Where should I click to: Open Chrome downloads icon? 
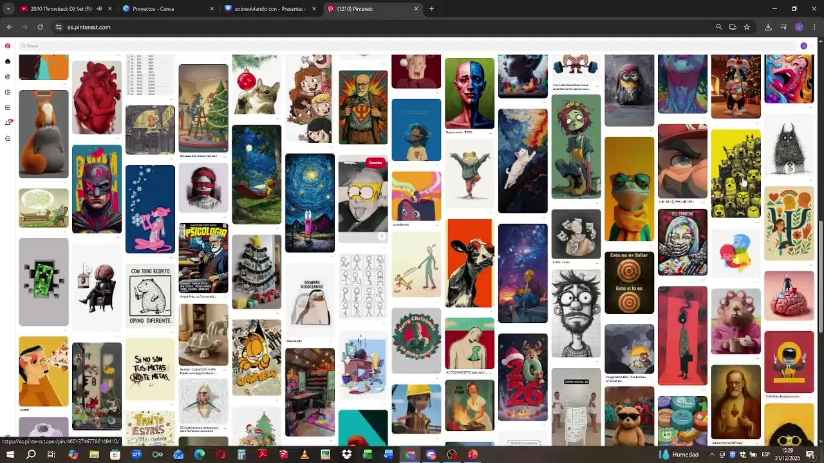(768, 27)
